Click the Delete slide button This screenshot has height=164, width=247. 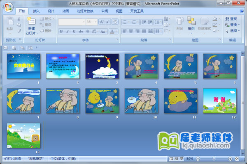click(x=46, y=31)
